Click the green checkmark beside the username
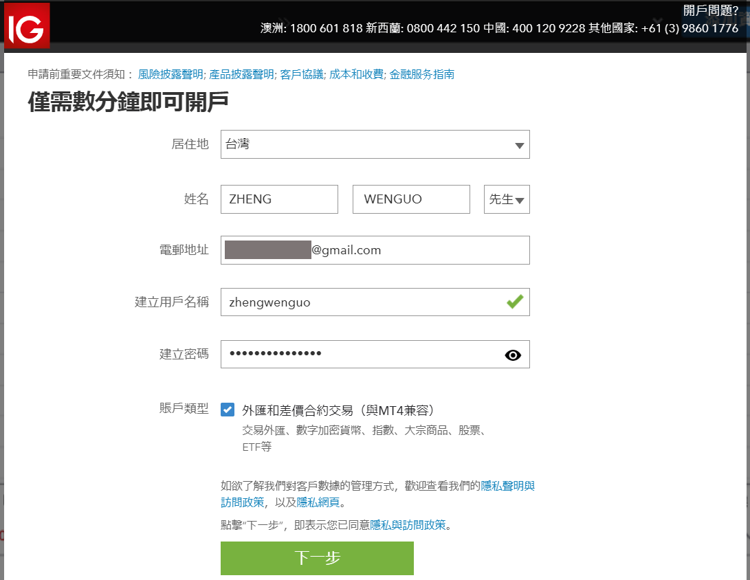 (514, 302)
